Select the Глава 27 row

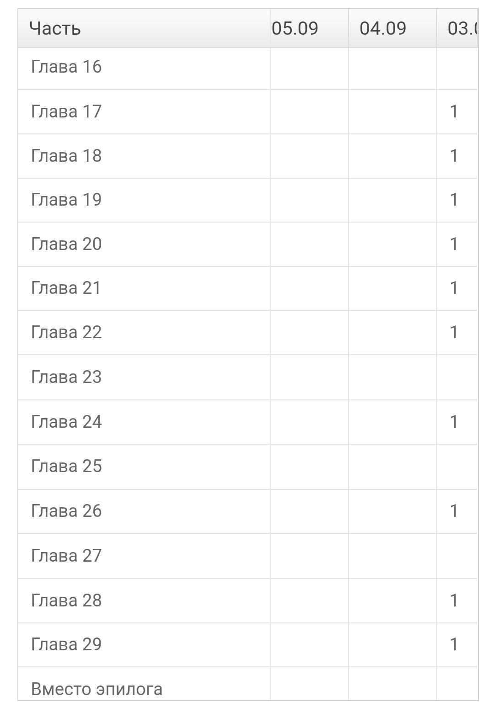(x=66, y=556)
